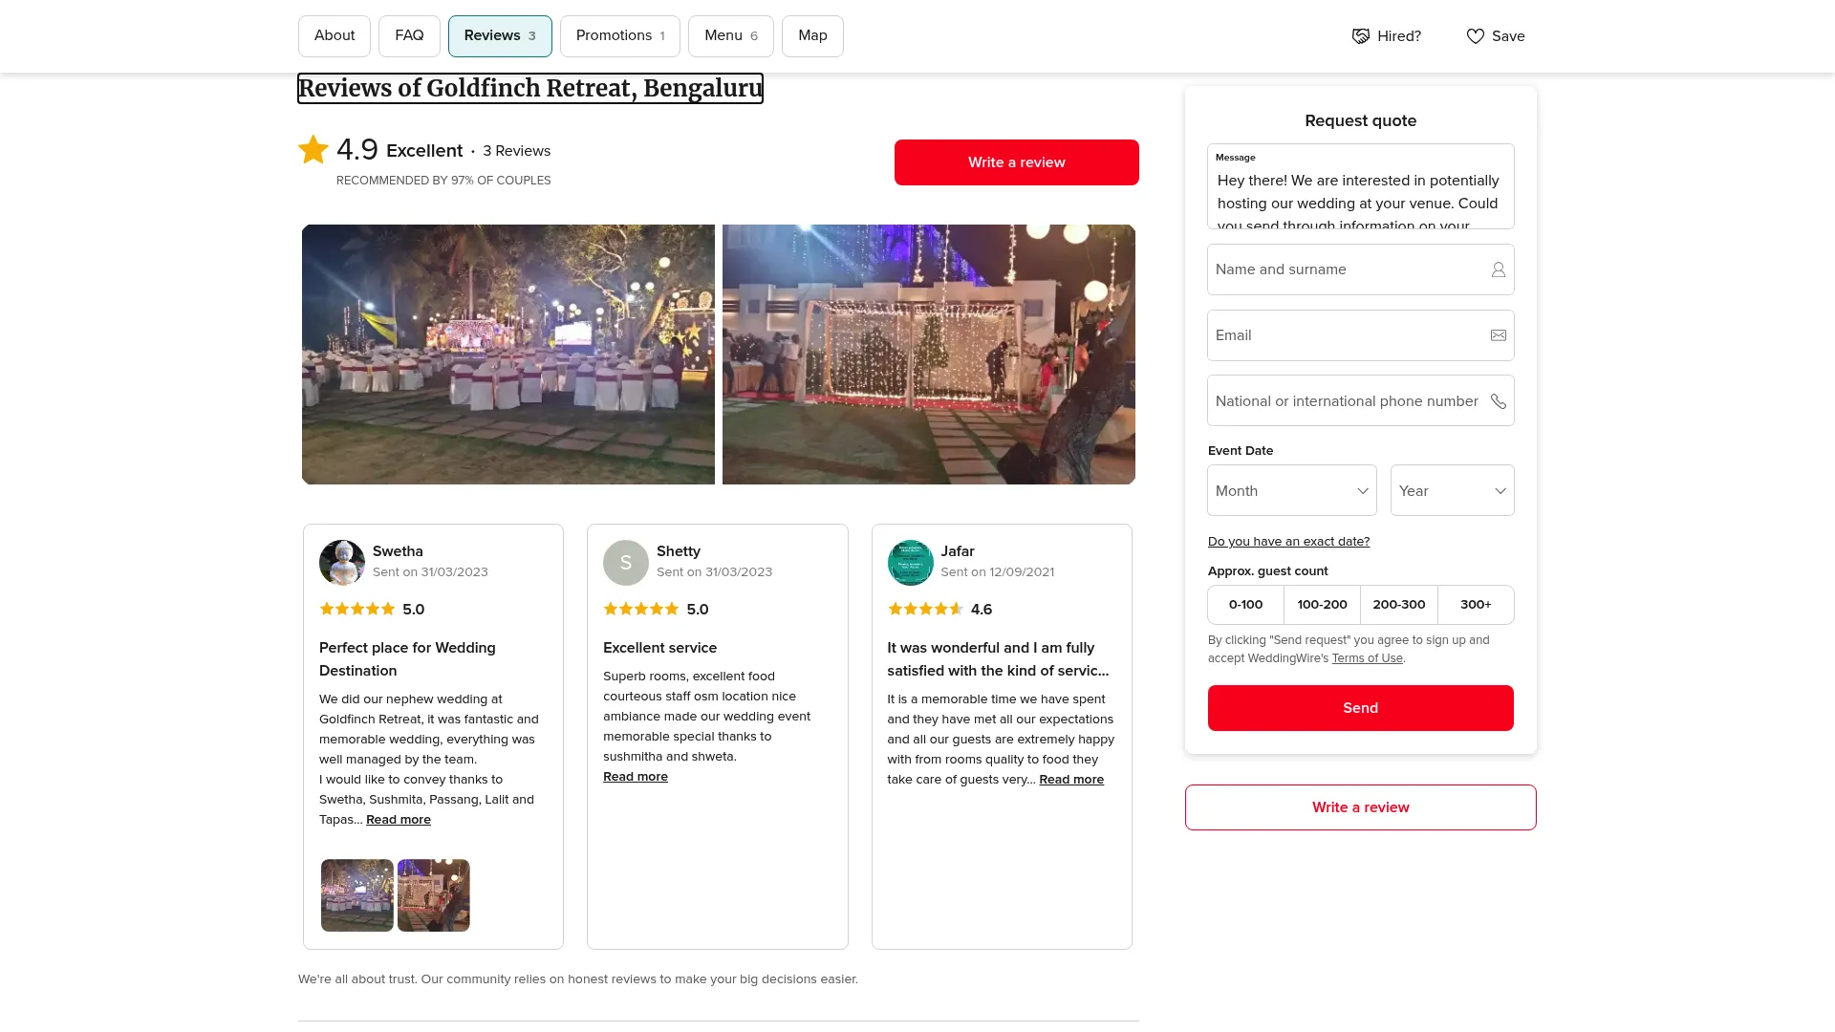Expand Swetha's review with Read more

[399, 820]
